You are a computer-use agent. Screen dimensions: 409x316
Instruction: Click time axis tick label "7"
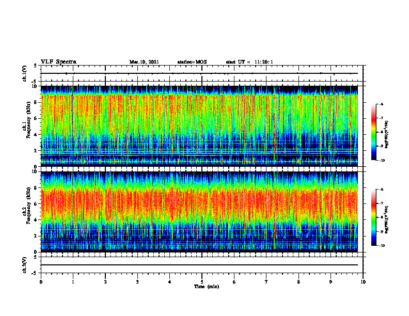[266, 282]
